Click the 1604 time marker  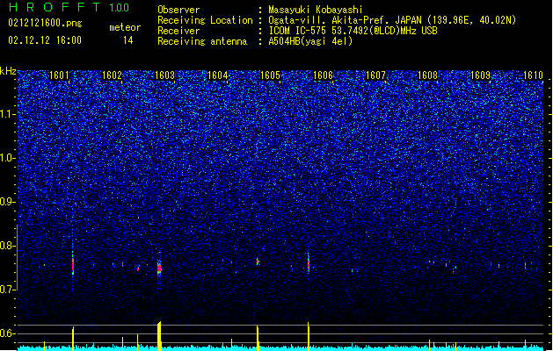click(218, 75)
